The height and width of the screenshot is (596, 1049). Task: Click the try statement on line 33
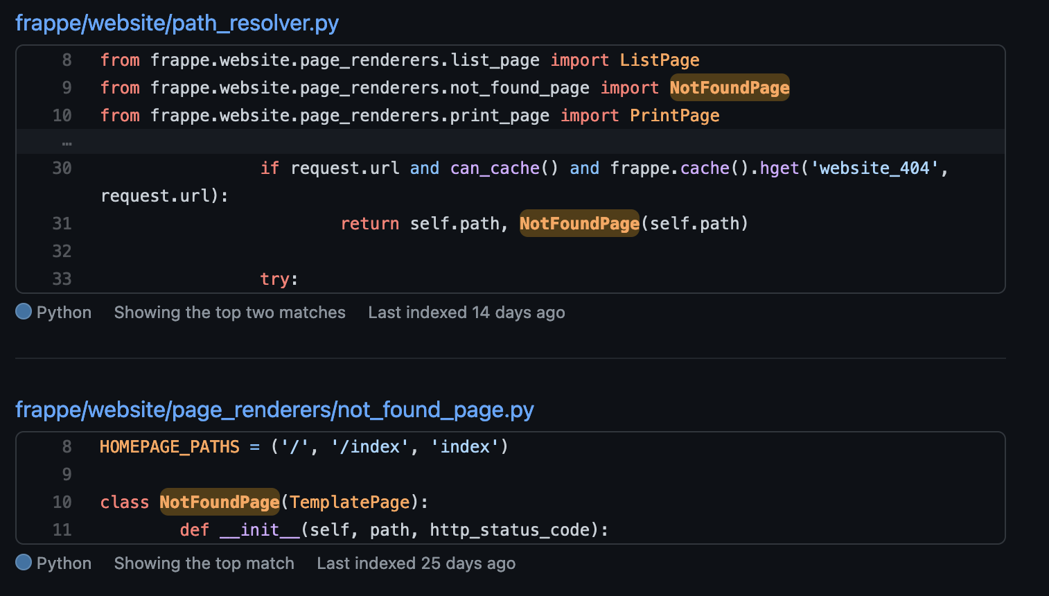click(276, 279)
